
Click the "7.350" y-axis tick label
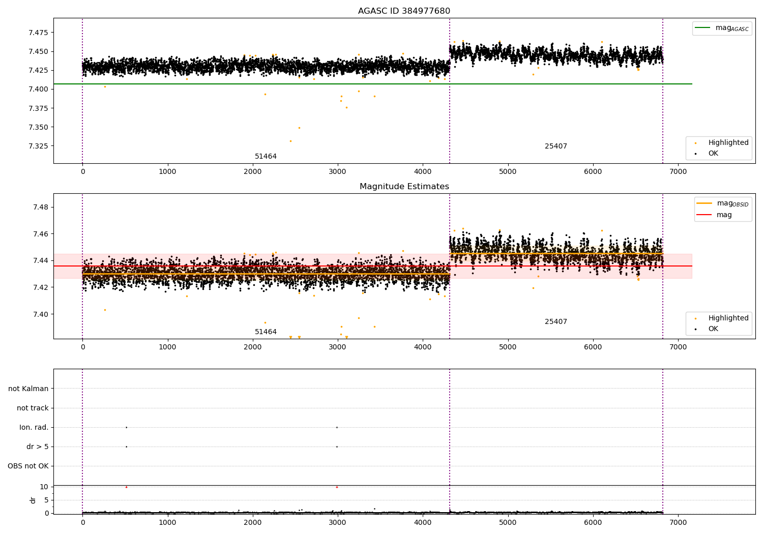pyautogui.click(x=38, y=128)
